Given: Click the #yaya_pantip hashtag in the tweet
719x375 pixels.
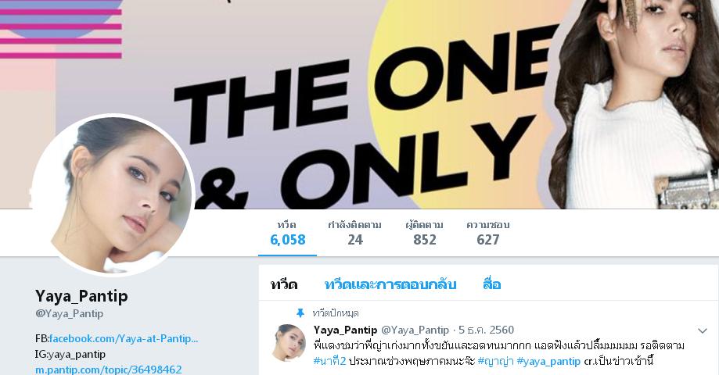Looking at the screenshot, I should coord(548,361).
